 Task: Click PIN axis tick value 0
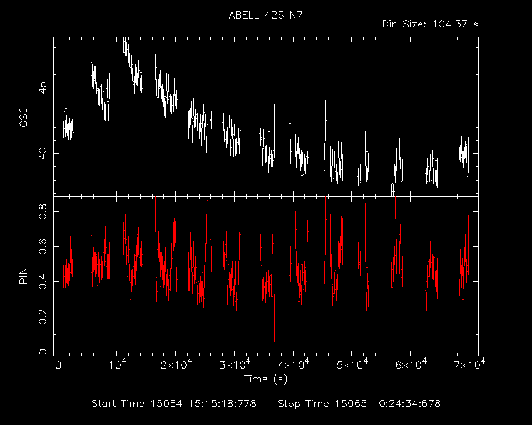click(x=43, y=352)
